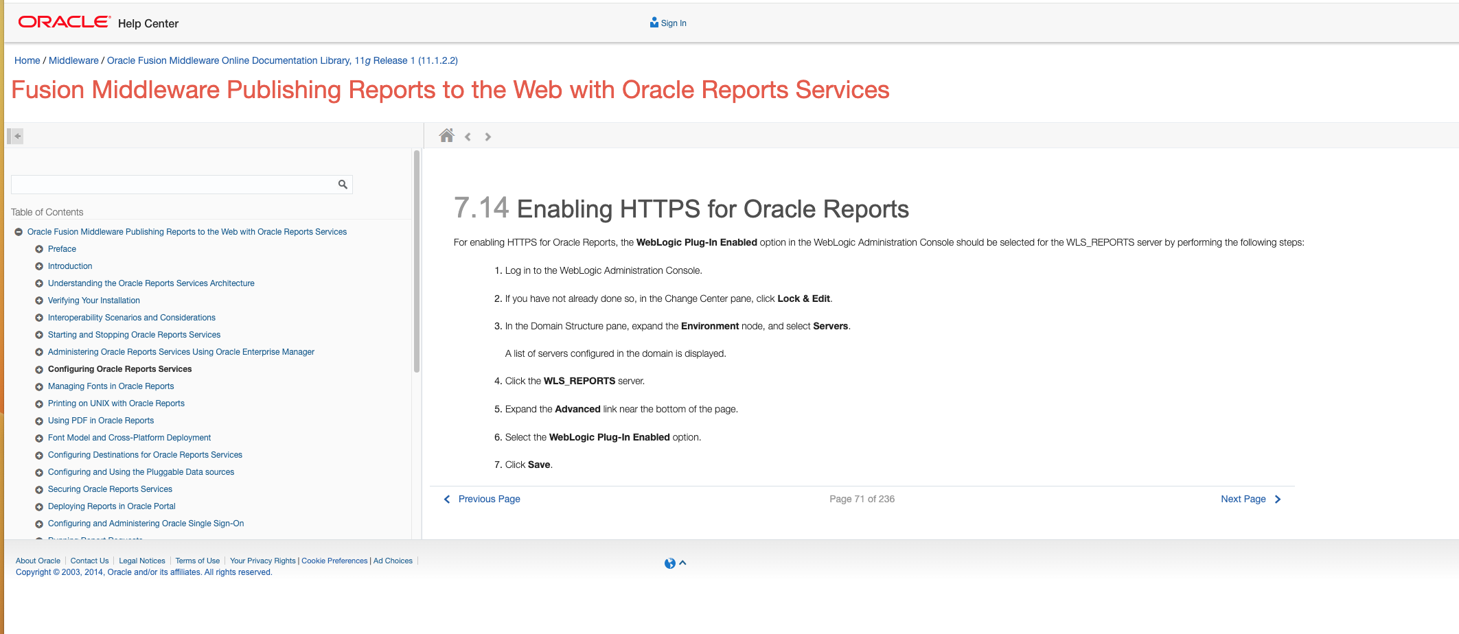Open Understanding the Oracle Reports Services Architecture
This screenshot has height=634, width=1459.
(x=151, y=283)
